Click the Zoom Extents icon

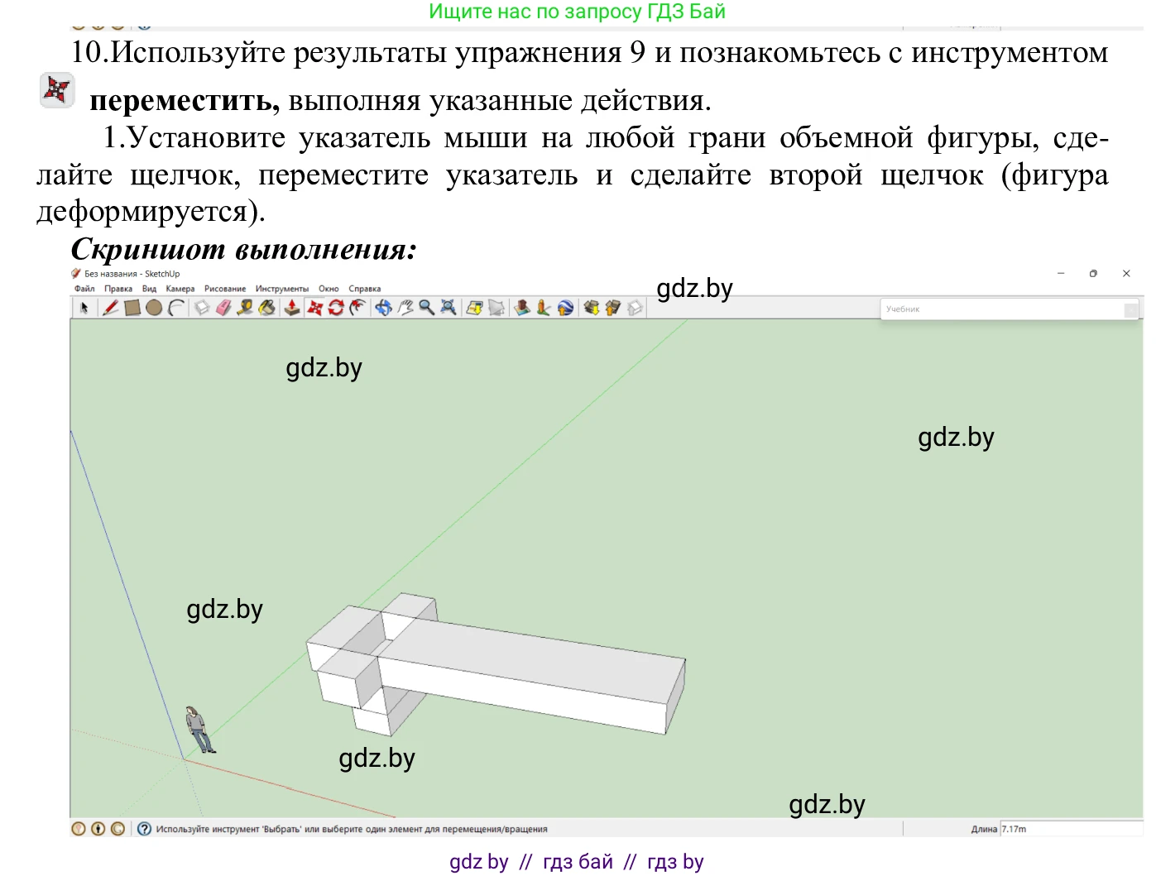pos(448,307)
